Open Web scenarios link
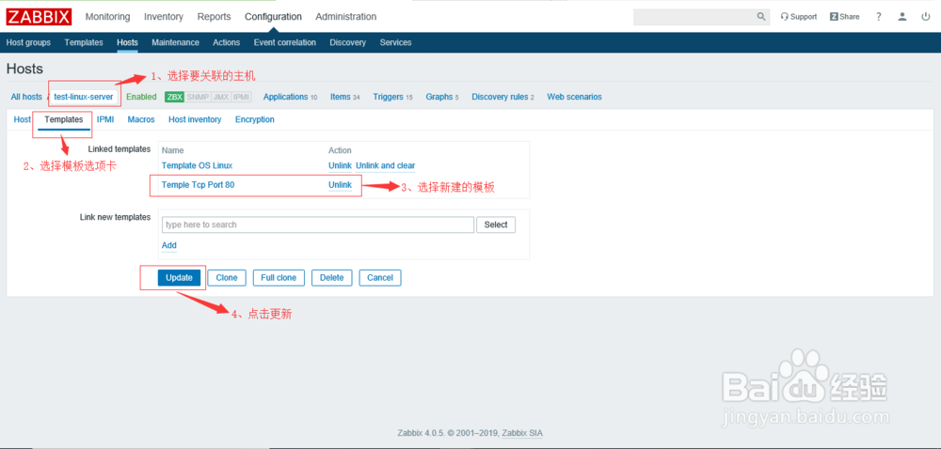Image resolution: width=941 pixels, height=449 pixels. pyautogui.click(x=574, y=97)
